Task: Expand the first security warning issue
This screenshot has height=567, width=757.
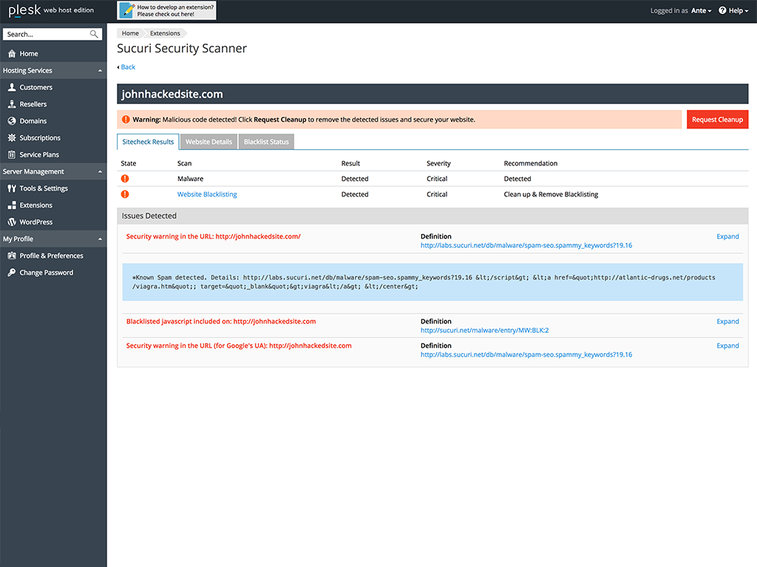Action: (x=727, y=236)
